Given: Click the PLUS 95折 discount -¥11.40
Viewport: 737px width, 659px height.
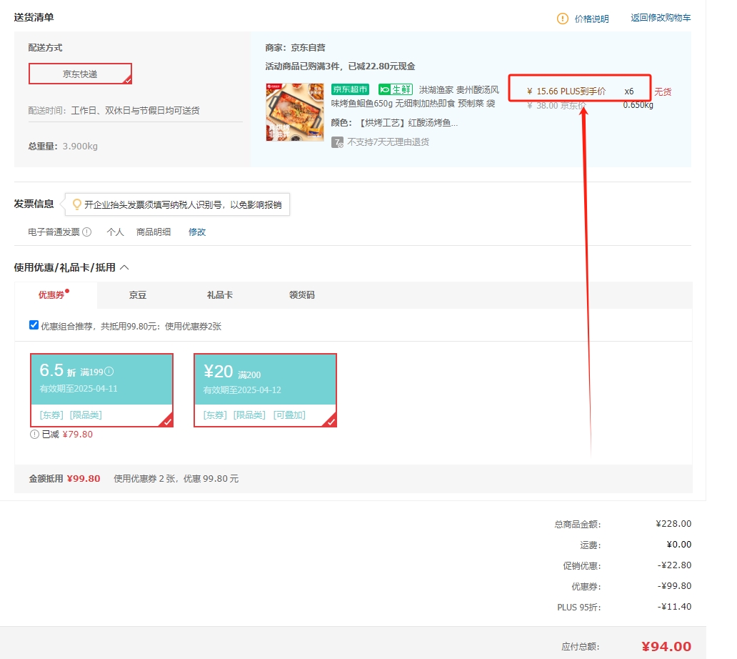Looking at the screenshot, I should click(674, 606).
